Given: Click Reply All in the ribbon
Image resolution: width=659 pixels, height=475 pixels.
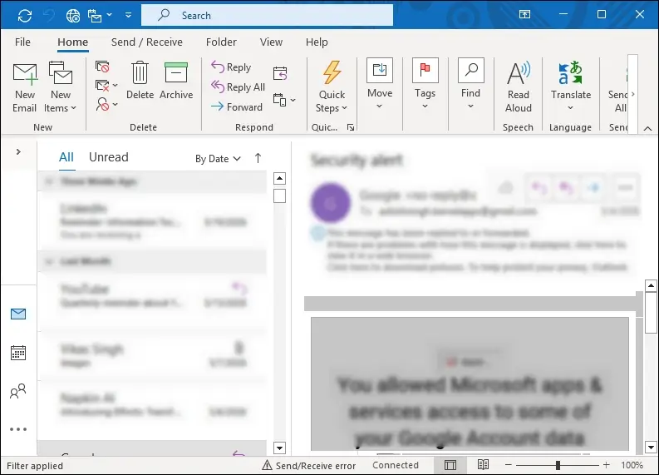Looking at the screenshot, I should pos(238,87).
